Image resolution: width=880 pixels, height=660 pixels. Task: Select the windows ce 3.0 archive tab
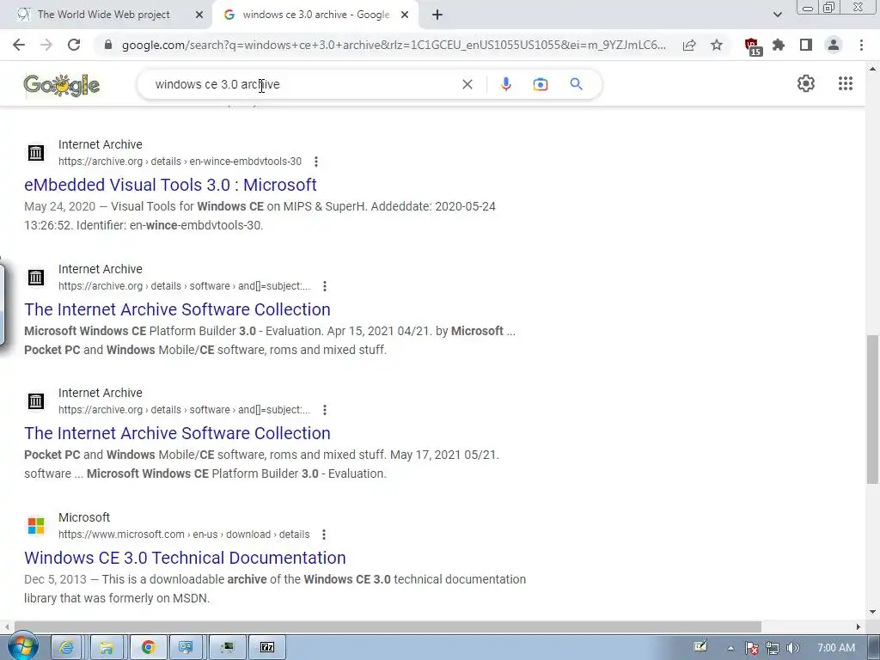click(315, 15)
